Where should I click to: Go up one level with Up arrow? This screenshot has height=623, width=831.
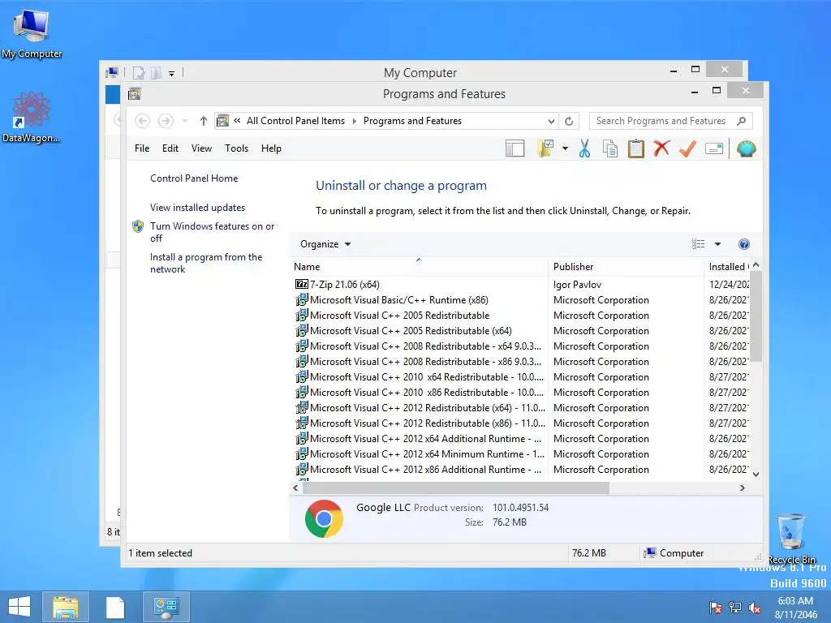click(203, 121)
